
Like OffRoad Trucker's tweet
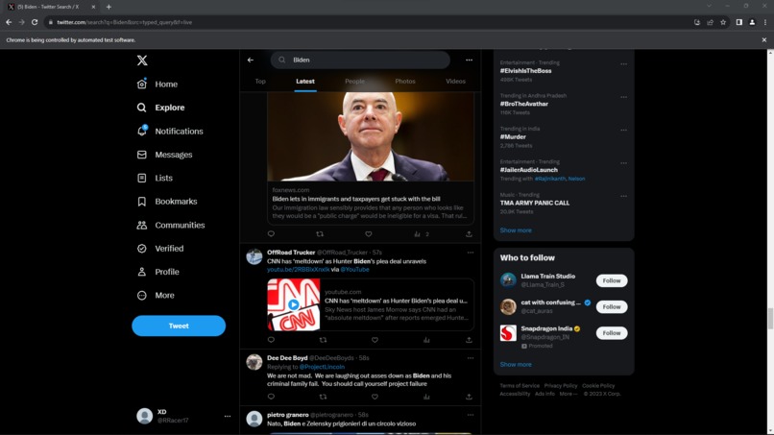[x=375, y=340]
